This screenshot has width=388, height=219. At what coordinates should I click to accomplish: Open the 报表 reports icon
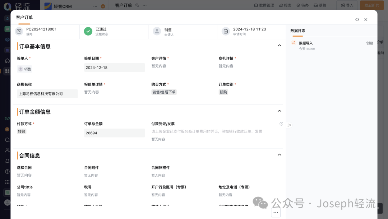tap(285, 5)
